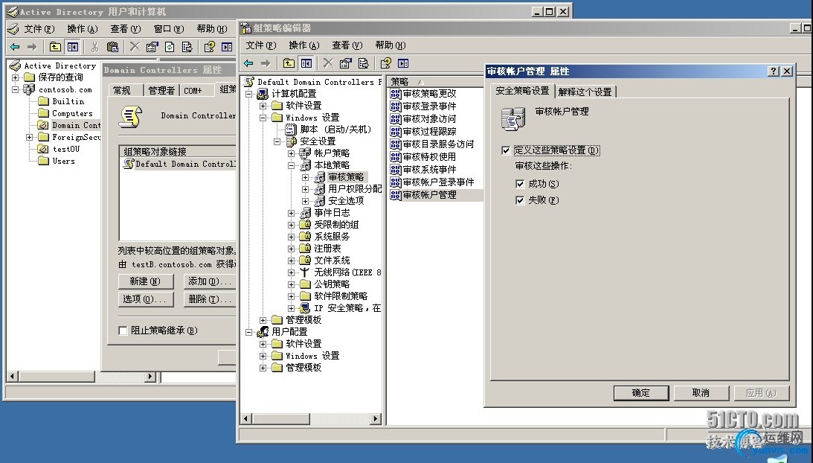Expand 软件设置 under 计算机配置

(263, 106)
